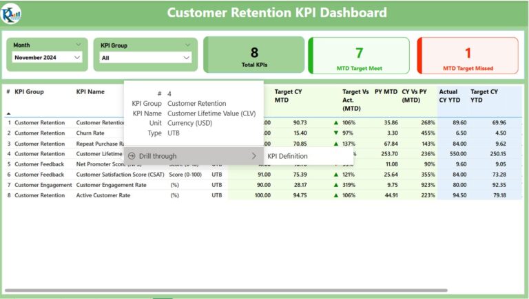
Task: Select the MTD Target Meet card
Action: (359, 56)
